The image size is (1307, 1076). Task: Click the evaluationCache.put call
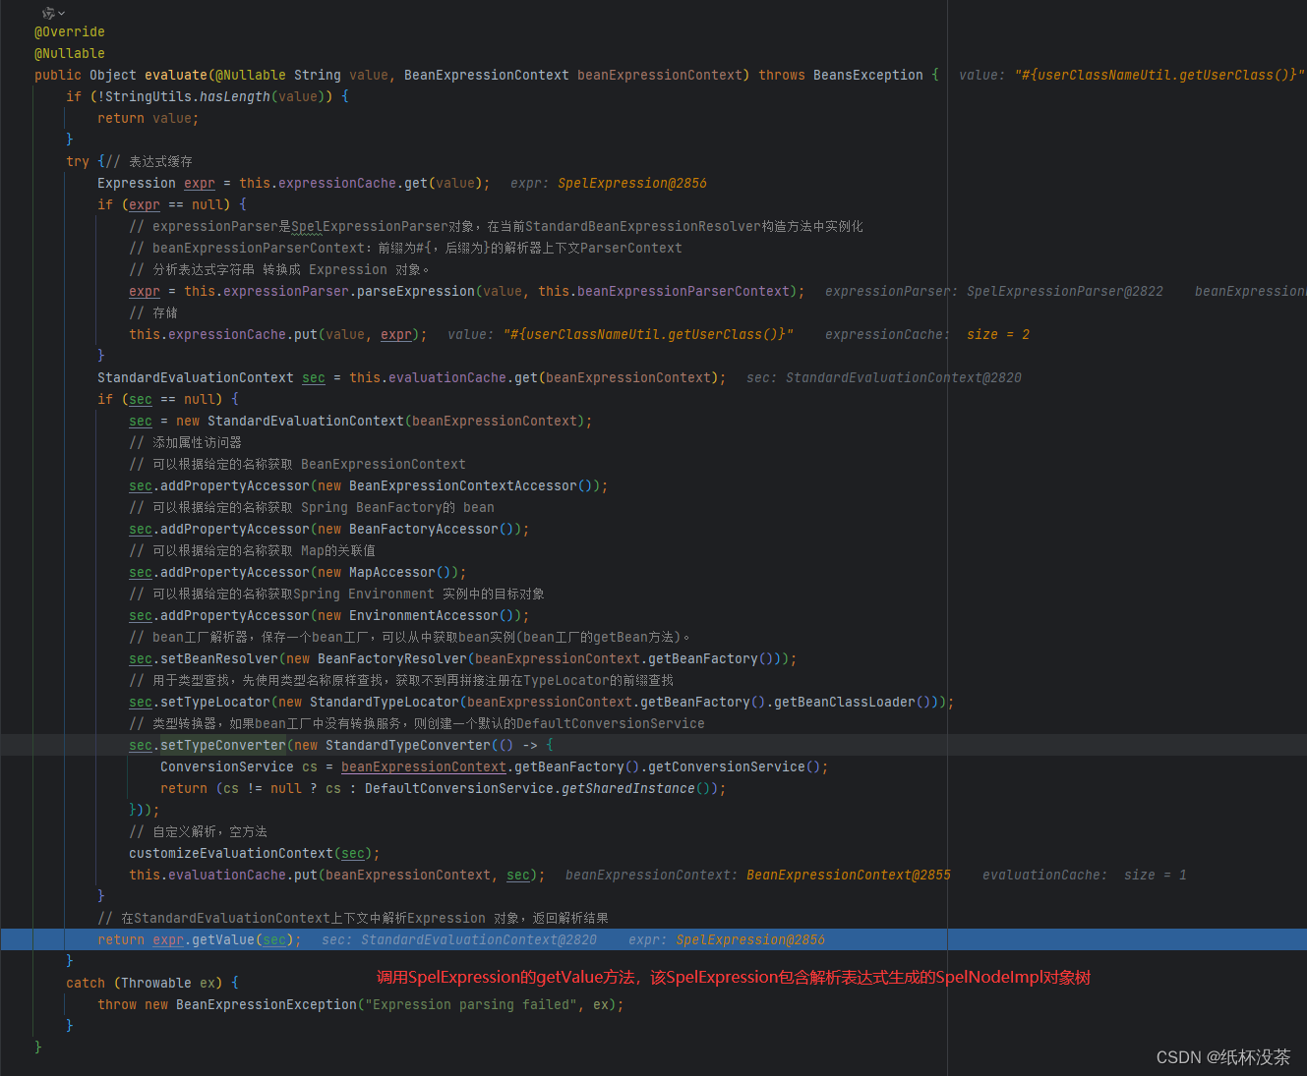click(243, 875)
